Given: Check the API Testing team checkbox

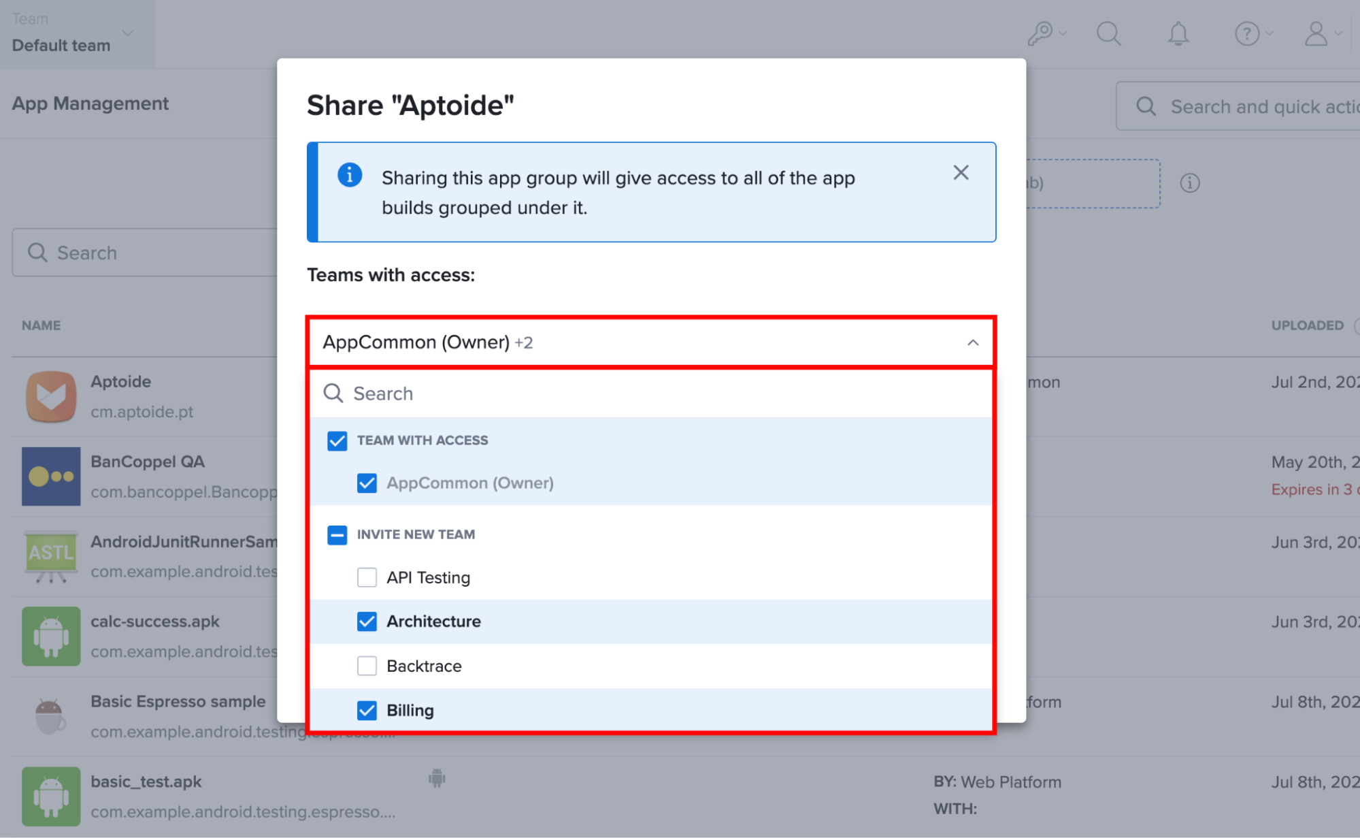Looking at the screenshot, I should coord(367,577).
